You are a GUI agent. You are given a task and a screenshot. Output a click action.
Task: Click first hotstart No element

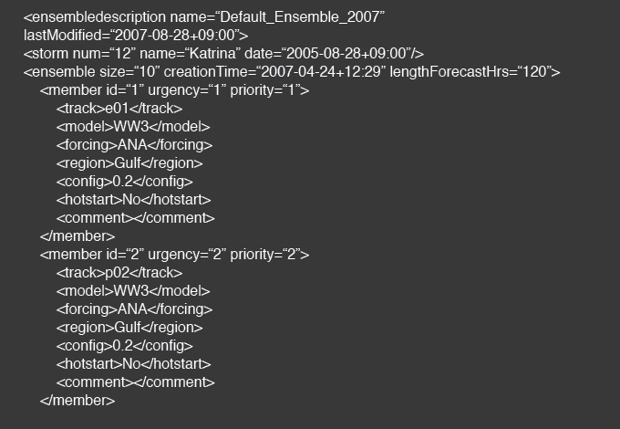click(x=134, y=200)
